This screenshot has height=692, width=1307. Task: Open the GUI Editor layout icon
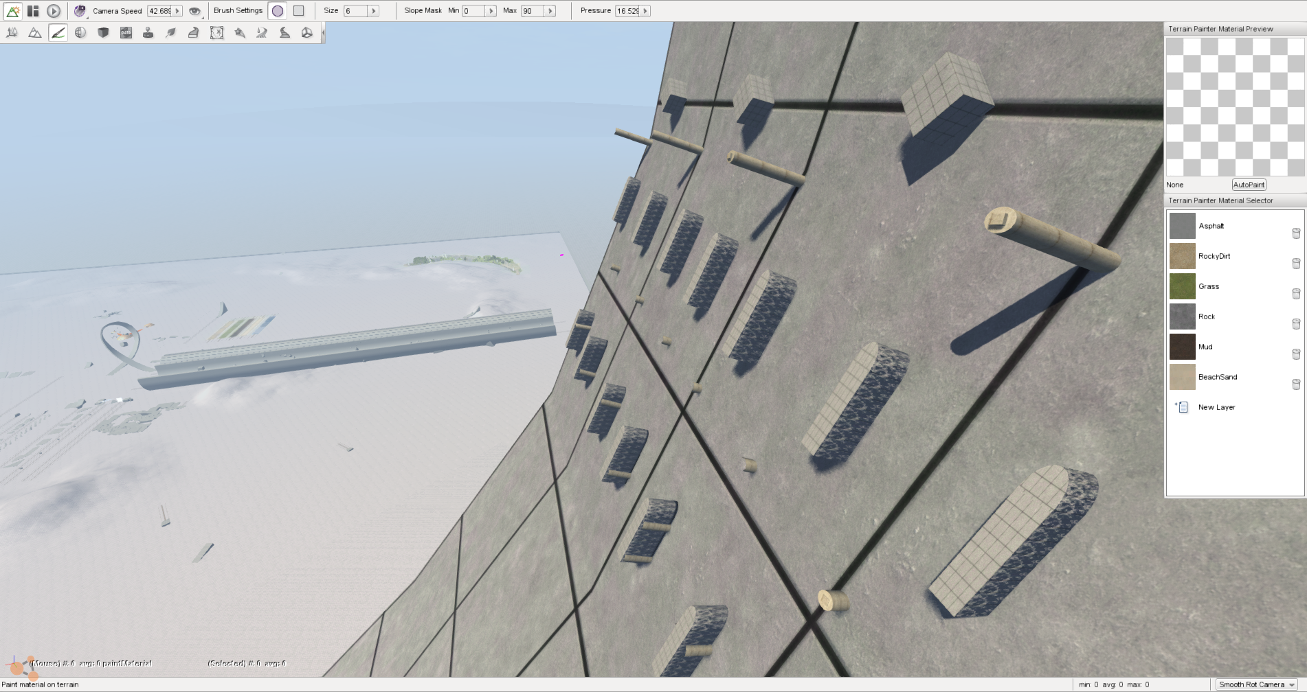[x=33, y=11]
